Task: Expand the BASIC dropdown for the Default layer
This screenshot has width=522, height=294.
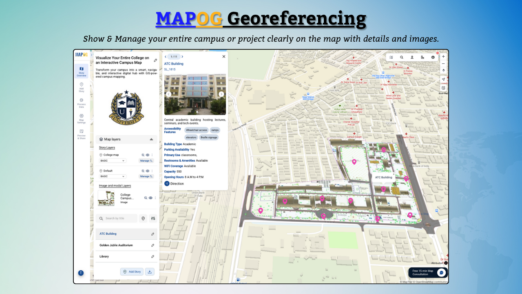Action: tap(113, 176)
